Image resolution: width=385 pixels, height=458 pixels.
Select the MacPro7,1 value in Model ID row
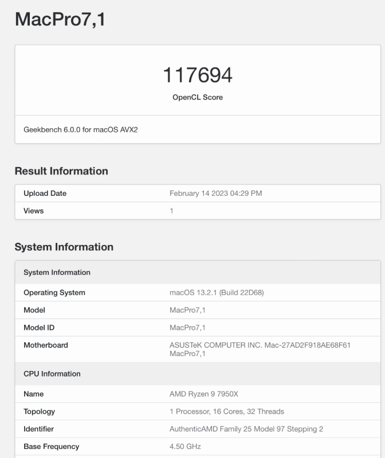click(x=187, y=327)
